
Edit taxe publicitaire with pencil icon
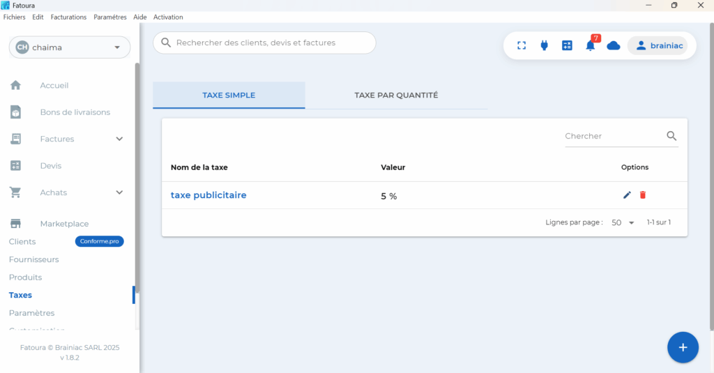627,195
